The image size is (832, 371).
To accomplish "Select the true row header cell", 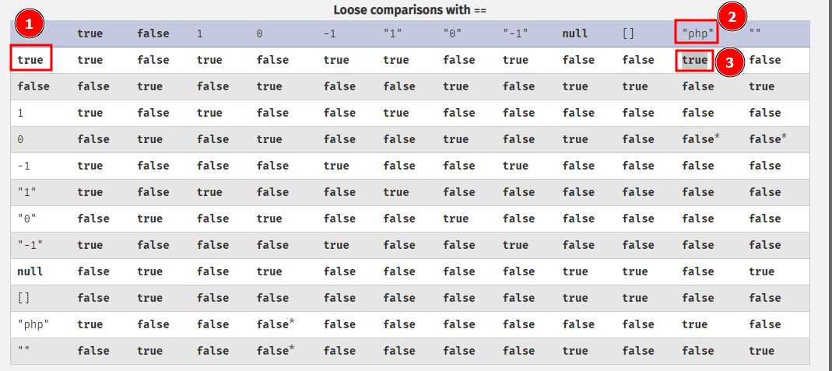I will pos(30,60).
